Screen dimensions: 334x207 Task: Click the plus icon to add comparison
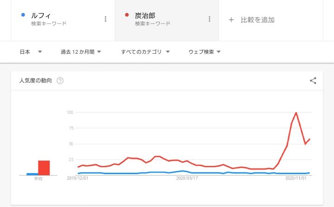[231, 20]
